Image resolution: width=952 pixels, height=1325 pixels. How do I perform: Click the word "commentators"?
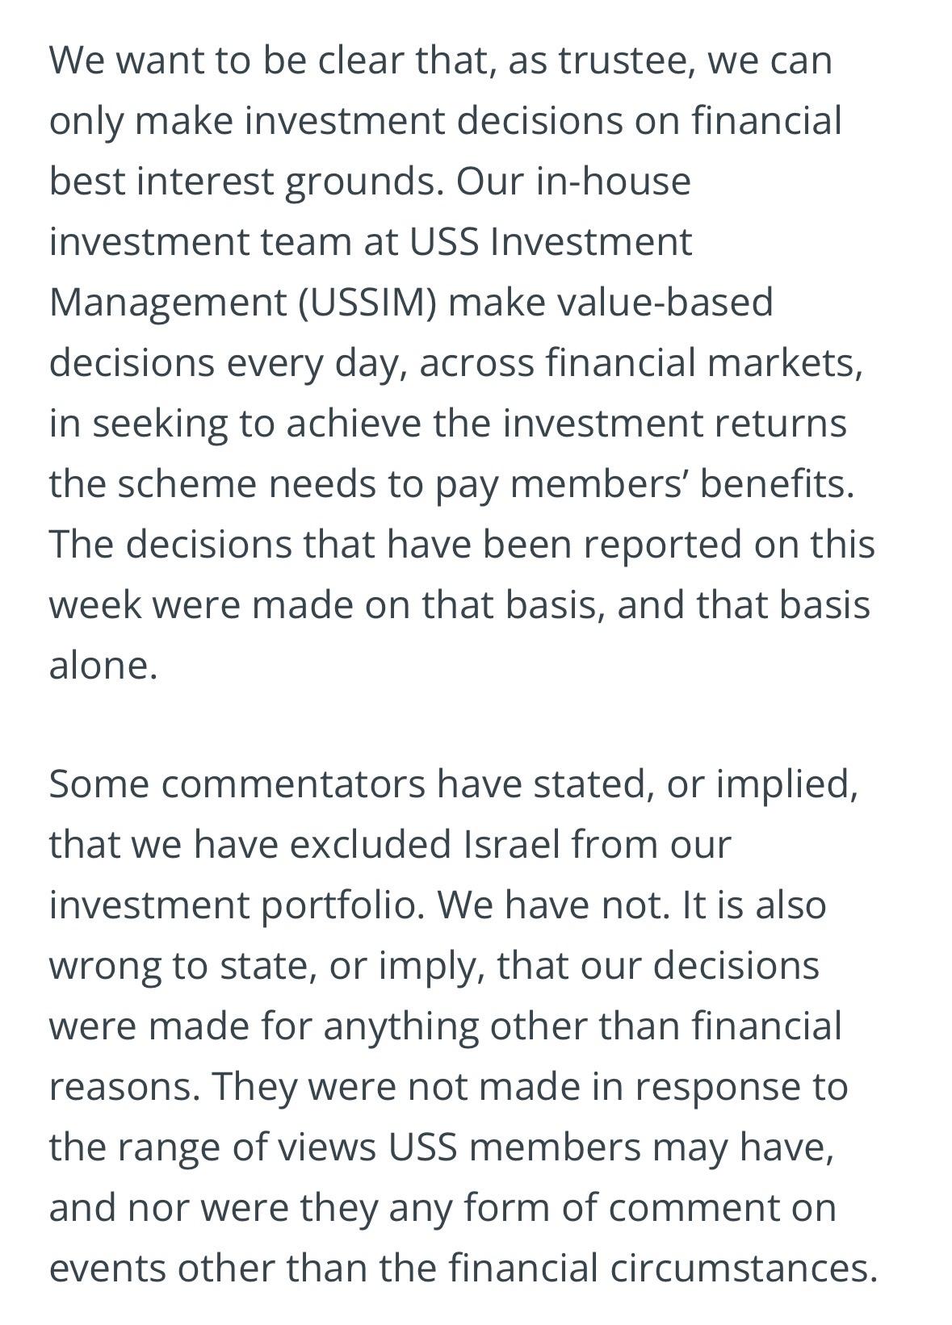[x=293, y=784]
